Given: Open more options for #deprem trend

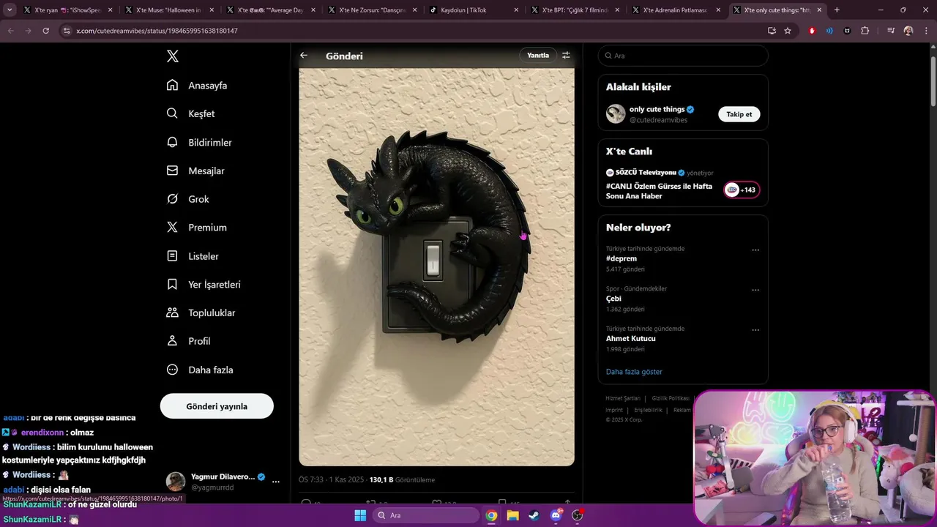Looking at the screenshot, I should coord(755,250).
